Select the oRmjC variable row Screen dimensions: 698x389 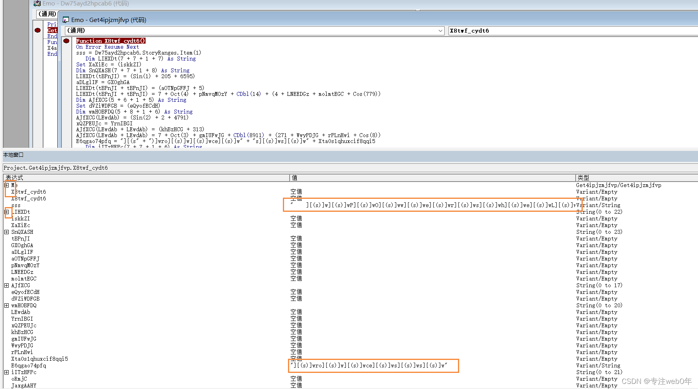tap(351, 379)
